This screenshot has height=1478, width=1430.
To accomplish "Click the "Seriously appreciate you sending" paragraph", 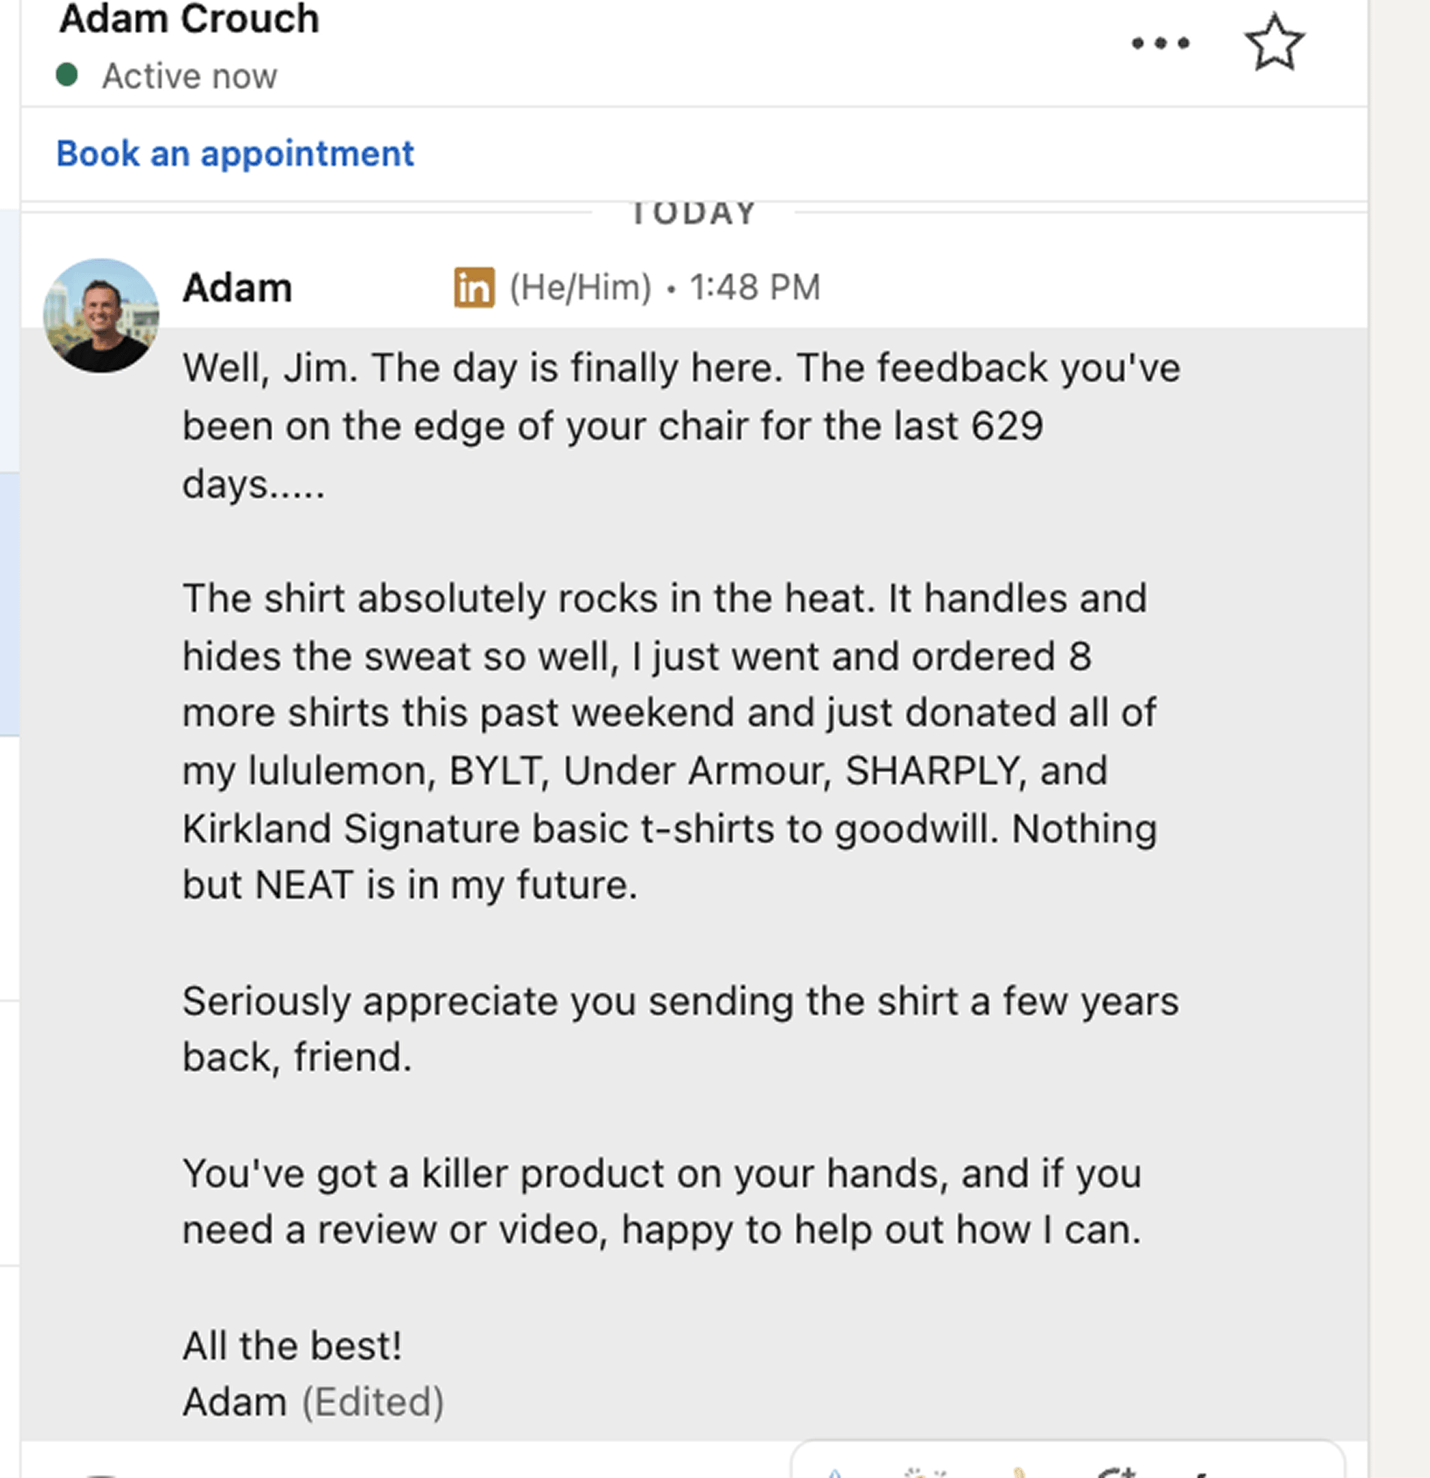I will click(678, 1029).
